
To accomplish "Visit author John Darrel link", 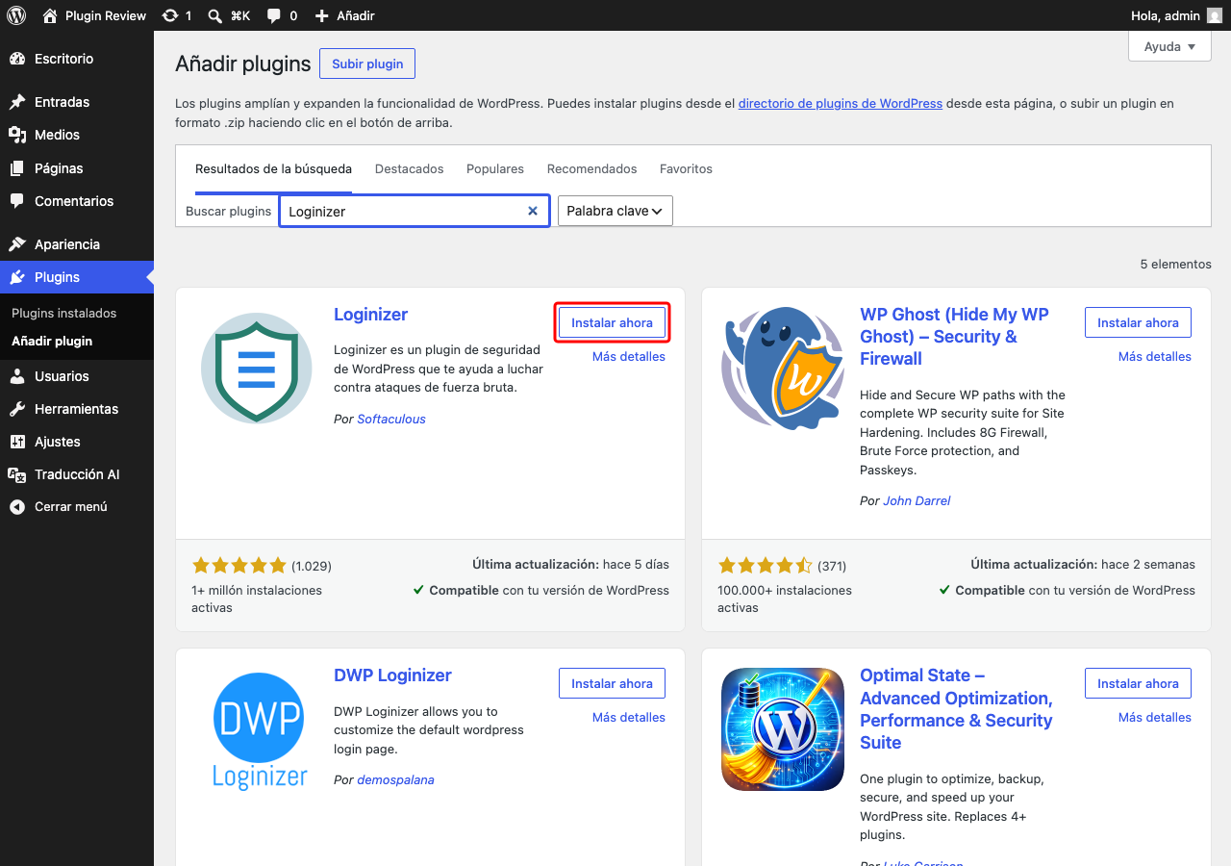I will point(917,500).
